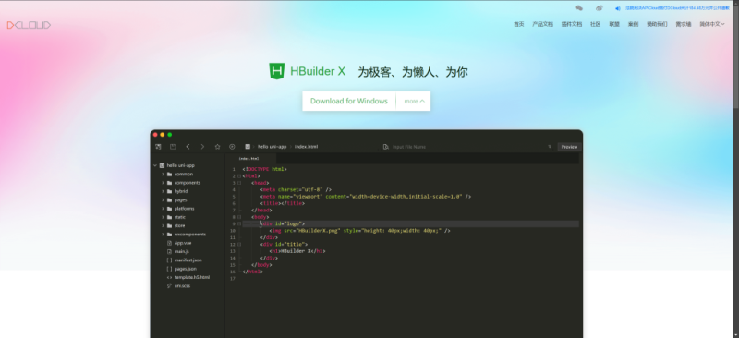739x338 pixels.
Task: Go to 首页 in the navigation
Action: click(x=518, y=24)
